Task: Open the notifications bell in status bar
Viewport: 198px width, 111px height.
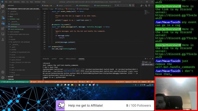Action: 152,82
